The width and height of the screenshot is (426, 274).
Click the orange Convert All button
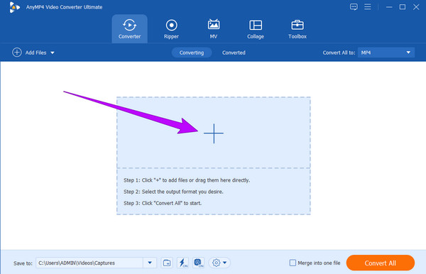coord(381,263)
